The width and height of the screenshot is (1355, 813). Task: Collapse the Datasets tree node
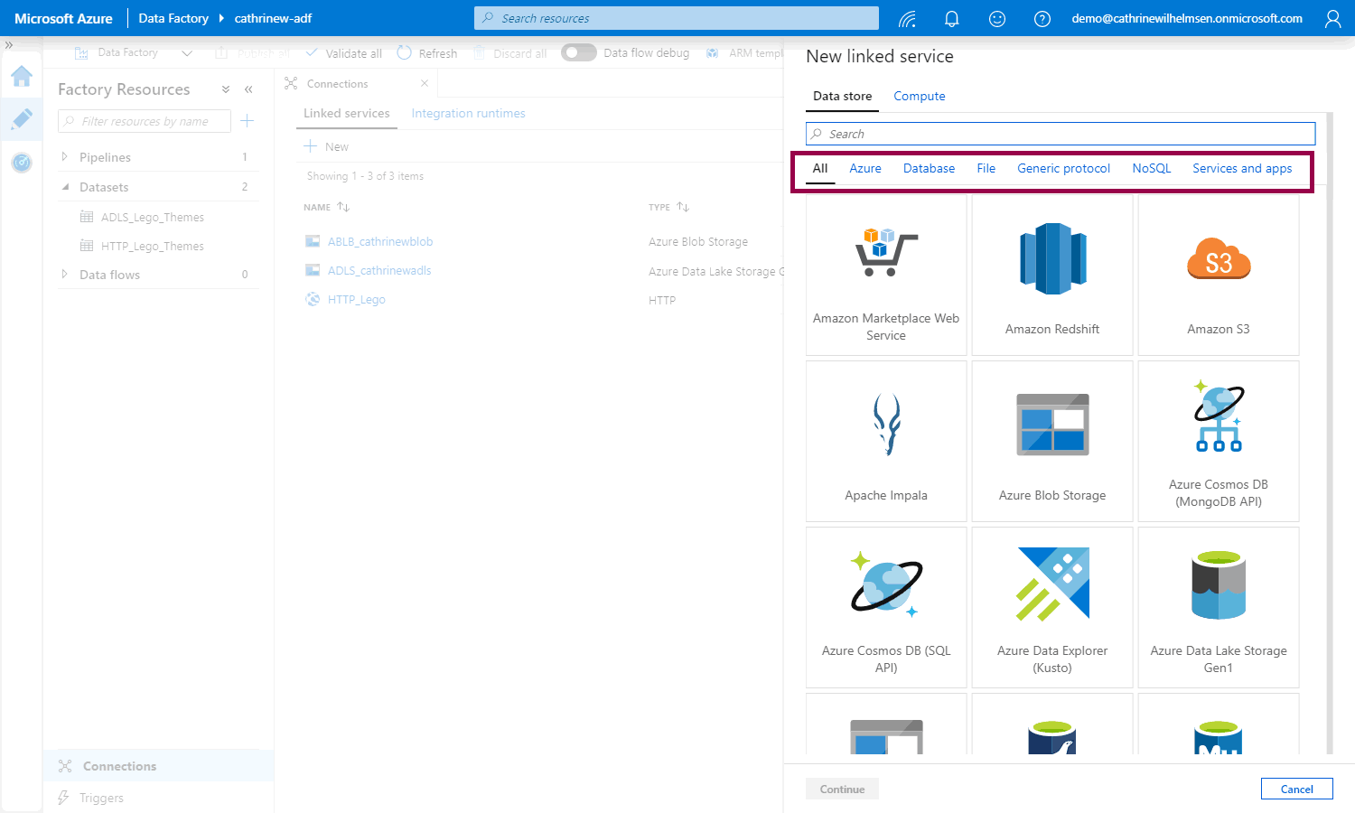point(65,187)
